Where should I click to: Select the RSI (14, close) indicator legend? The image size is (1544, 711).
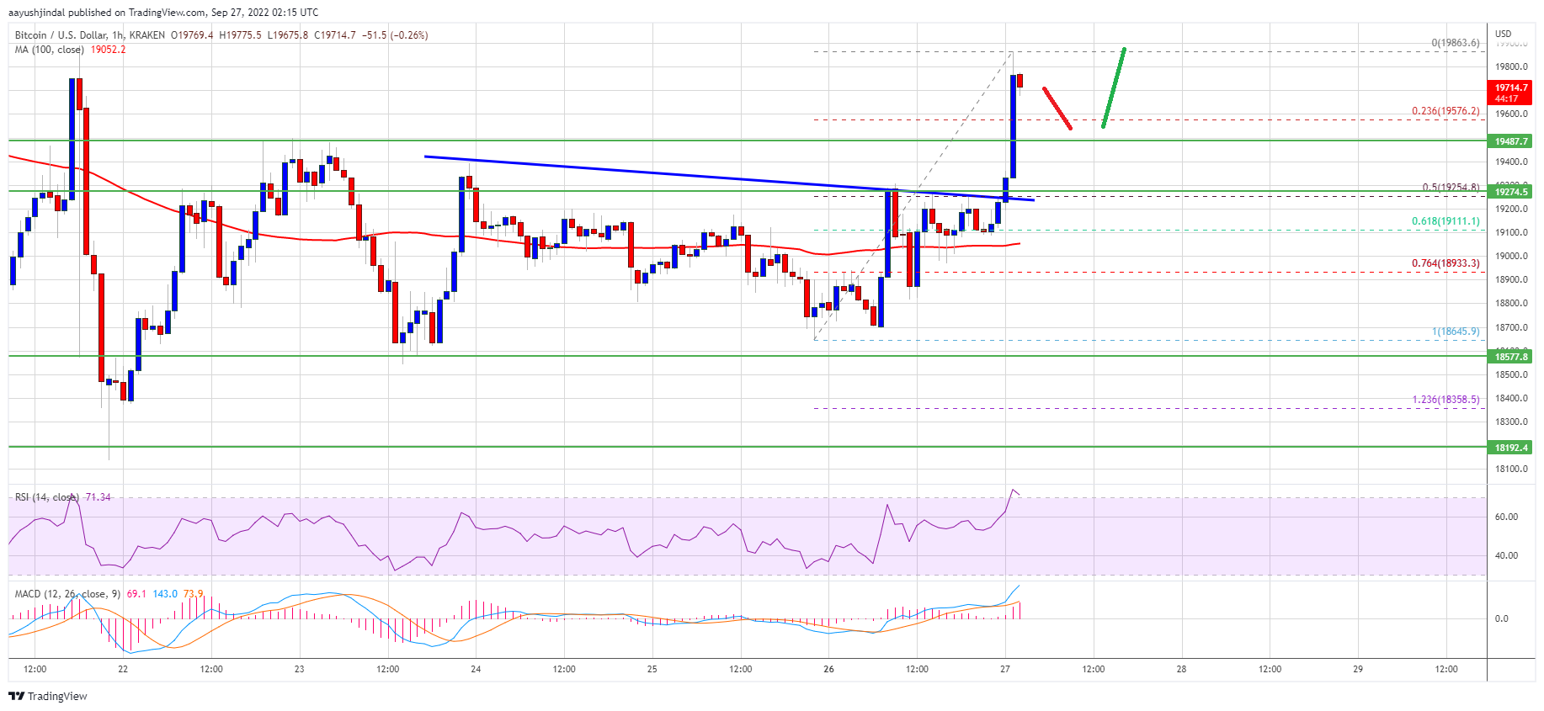(46, 497)
